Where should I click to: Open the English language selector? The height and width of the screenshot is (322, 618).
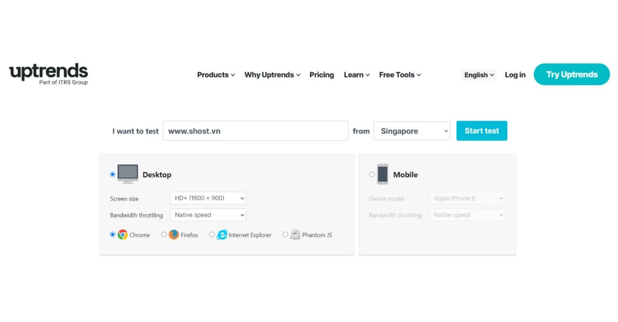point(479,75)
